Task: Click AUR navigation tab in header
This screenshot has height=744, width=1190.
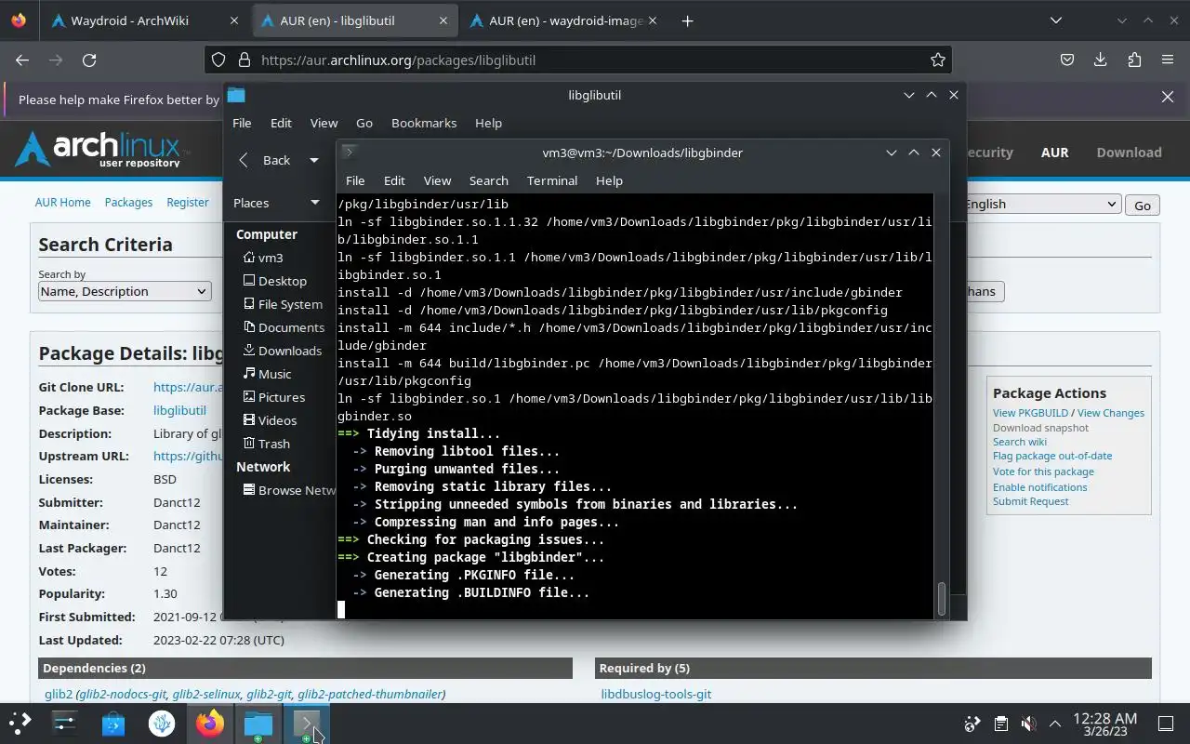Action: click(1054, 153)
